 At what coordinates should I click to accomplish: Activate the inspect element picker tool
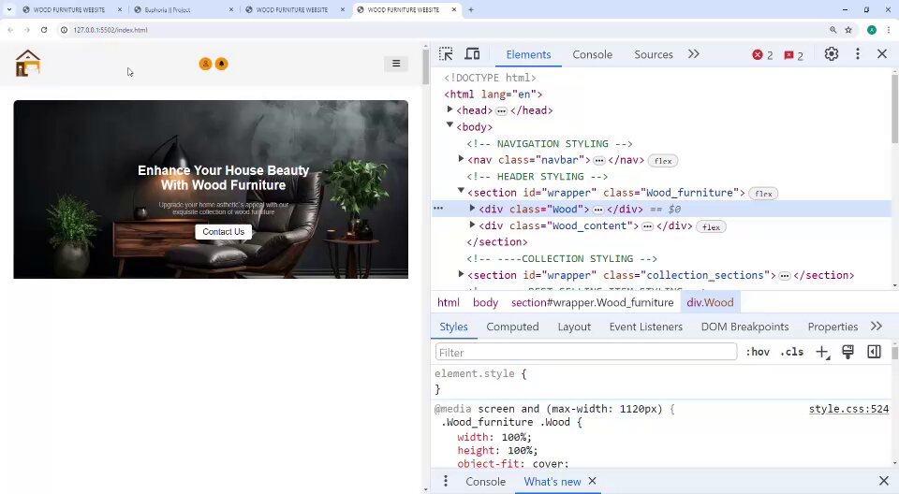click(x=446, y=54)
